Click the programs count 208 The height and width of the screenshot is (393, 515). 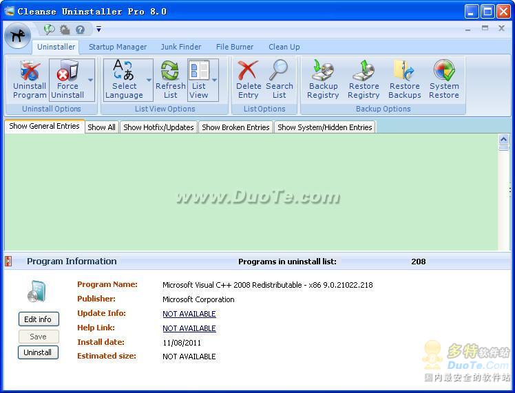click(x=418, y=262)
